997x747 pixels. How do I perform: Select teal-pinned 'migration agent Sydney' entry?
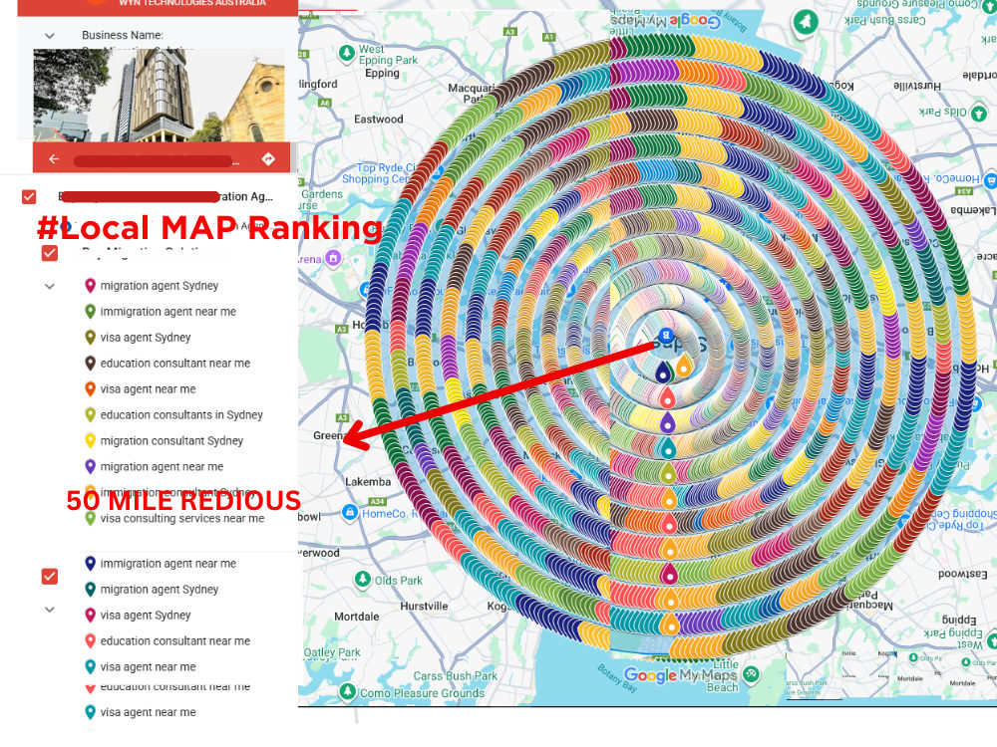[x=159, y=590]
